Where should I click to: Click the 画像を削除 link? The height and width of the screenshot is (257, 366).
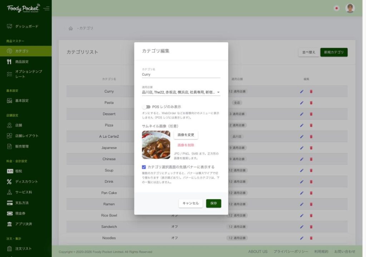click(x=186, y=145)
